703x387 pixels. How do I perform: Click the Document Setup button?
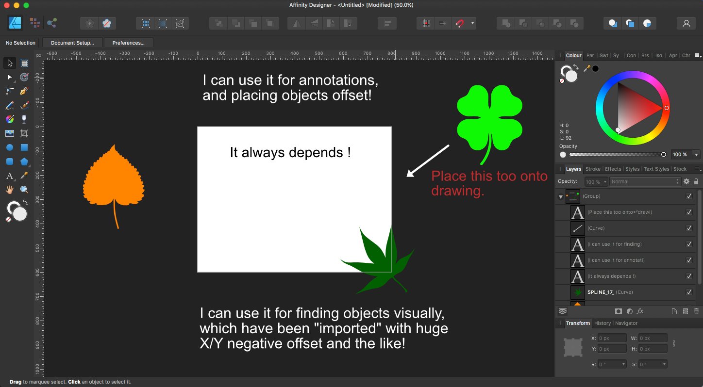point(72,43)
